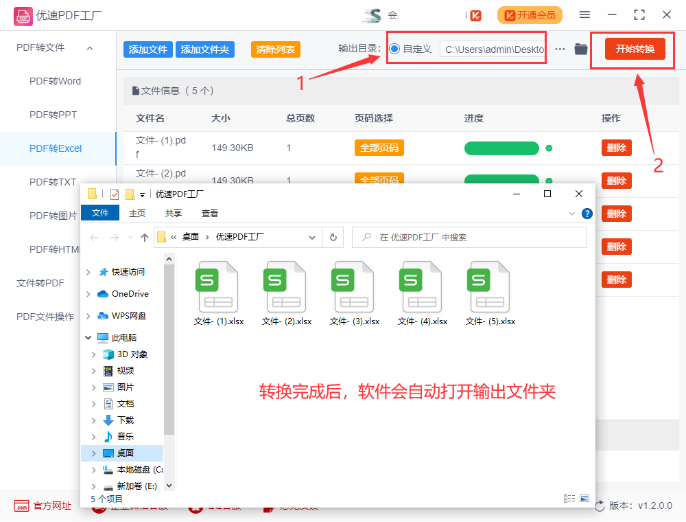Switch Explorer to details view icon

[x=568, y=498]
